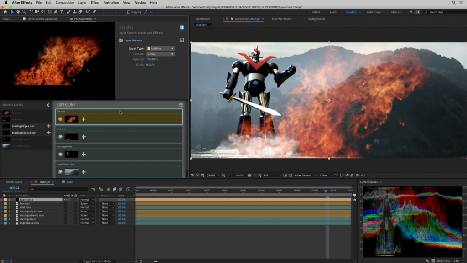Select the Brush tool
The image size is (467, 263).
coord(69,12)
